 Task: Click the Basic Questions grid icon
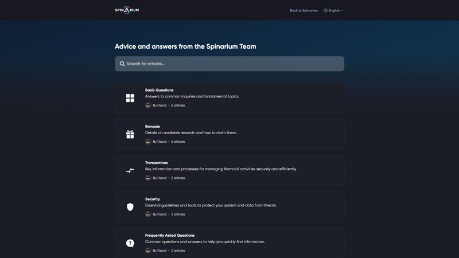point(130,98)
